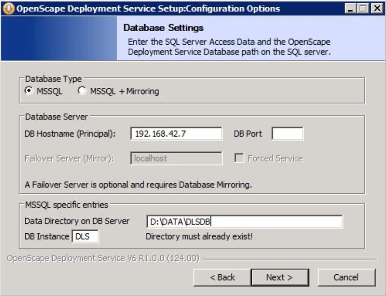This screenshot has height=296, width=386.
Task: Toggle the Forced Service checkbox
Action: tap(239, 158)
